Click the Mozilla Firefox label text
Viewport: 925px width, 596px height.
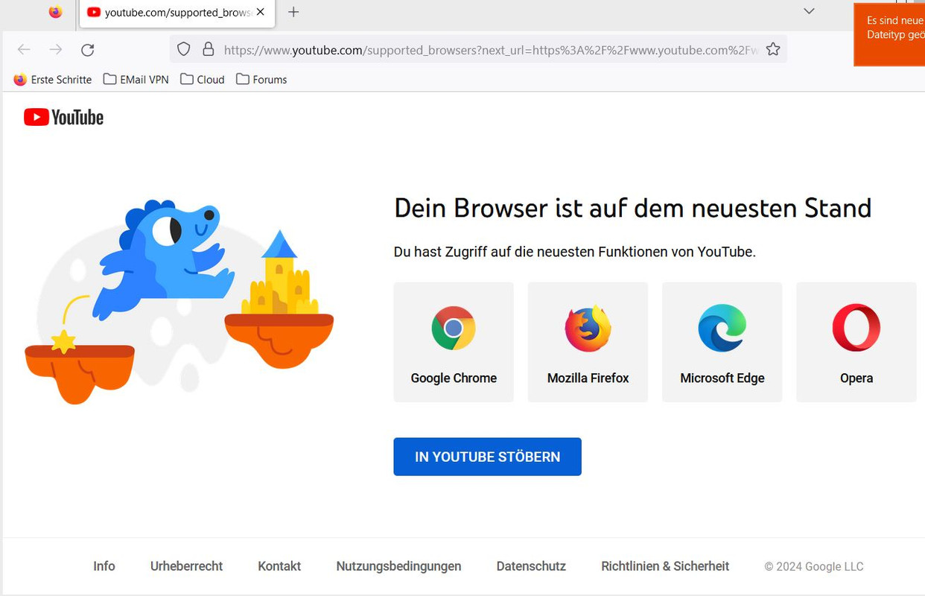point(588,378)
